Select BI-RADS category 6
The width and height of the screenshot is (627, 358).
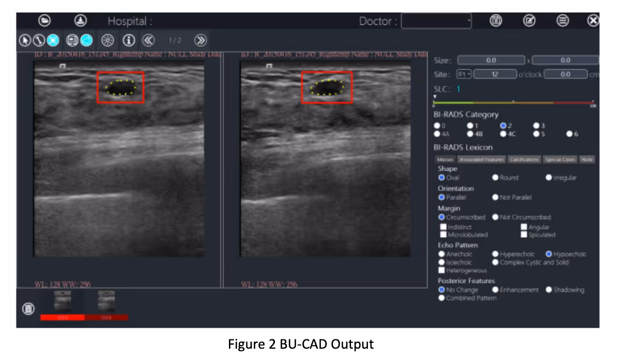[569, 134]
